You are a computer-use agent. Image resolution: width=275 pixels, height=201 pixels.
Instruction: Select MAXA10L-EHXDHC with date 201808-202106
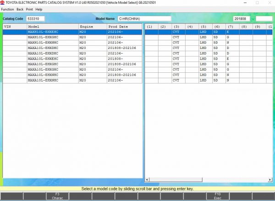click(x=72, y=48)
